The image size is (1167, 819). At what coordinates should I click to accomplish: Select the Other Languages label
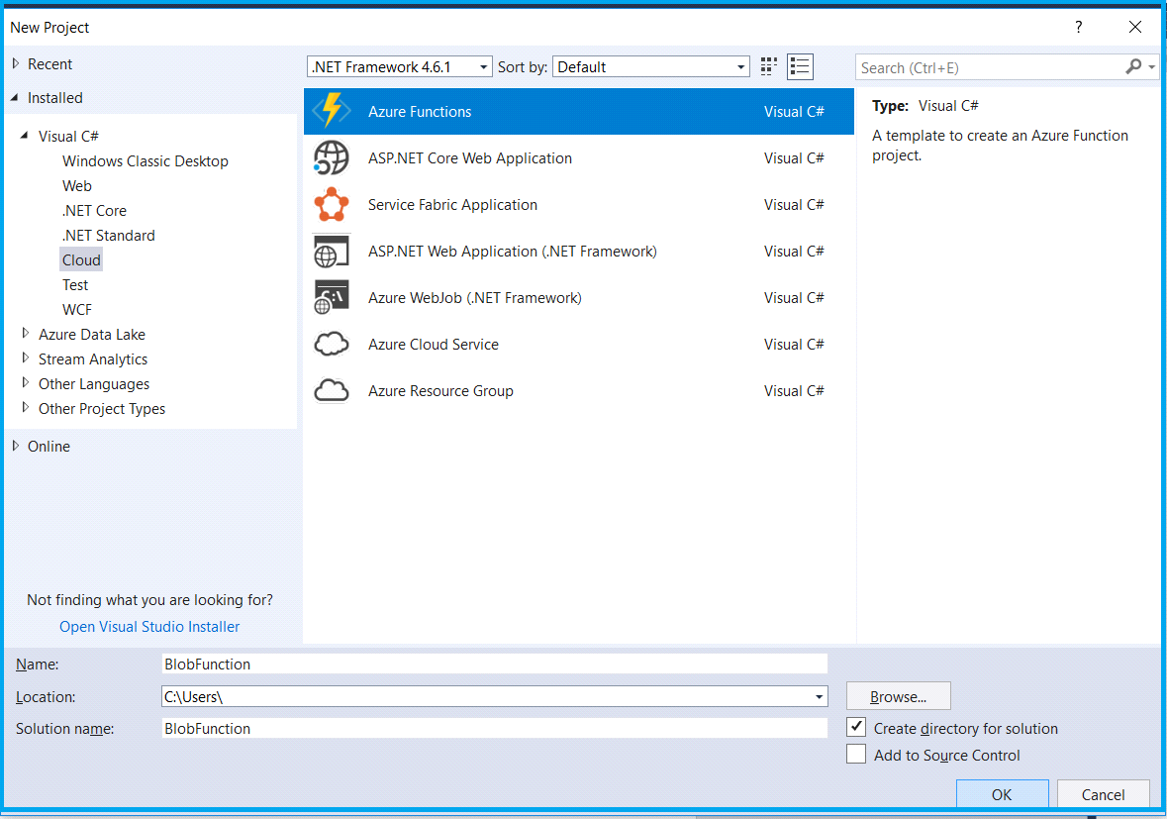(94, 383)
